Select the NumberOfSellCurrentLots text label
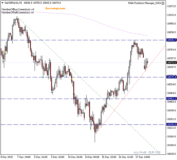The width and height of the screenshot is (177, 160). pyautogui.click(x=18, y=12)
